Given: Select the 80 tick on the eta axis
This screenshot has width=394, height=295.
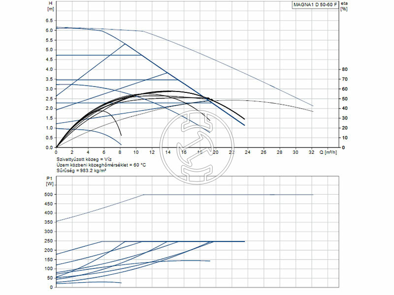Looking at the screenshot, I should [x=345, y=69].
